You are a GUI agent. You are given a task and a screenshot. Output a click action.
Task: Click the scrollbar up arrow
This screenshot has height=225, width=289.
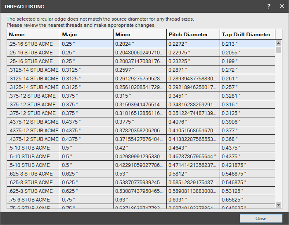278,43
